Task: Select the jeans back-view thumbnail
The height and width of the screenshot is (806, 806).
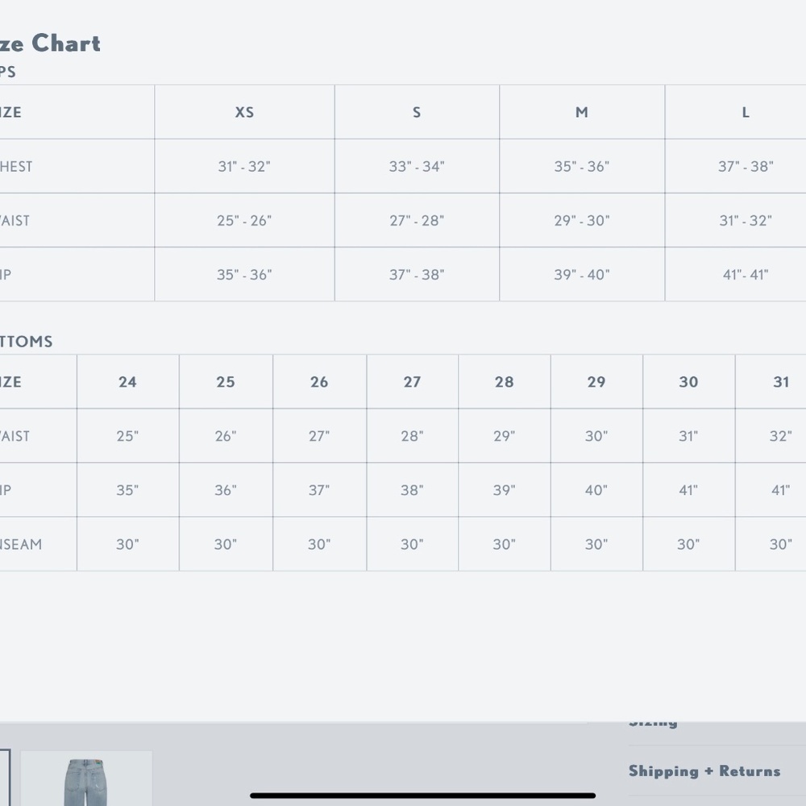Action: 86,779
